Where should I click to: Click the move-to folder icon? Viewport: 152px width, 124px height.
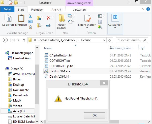coord(39,18)
